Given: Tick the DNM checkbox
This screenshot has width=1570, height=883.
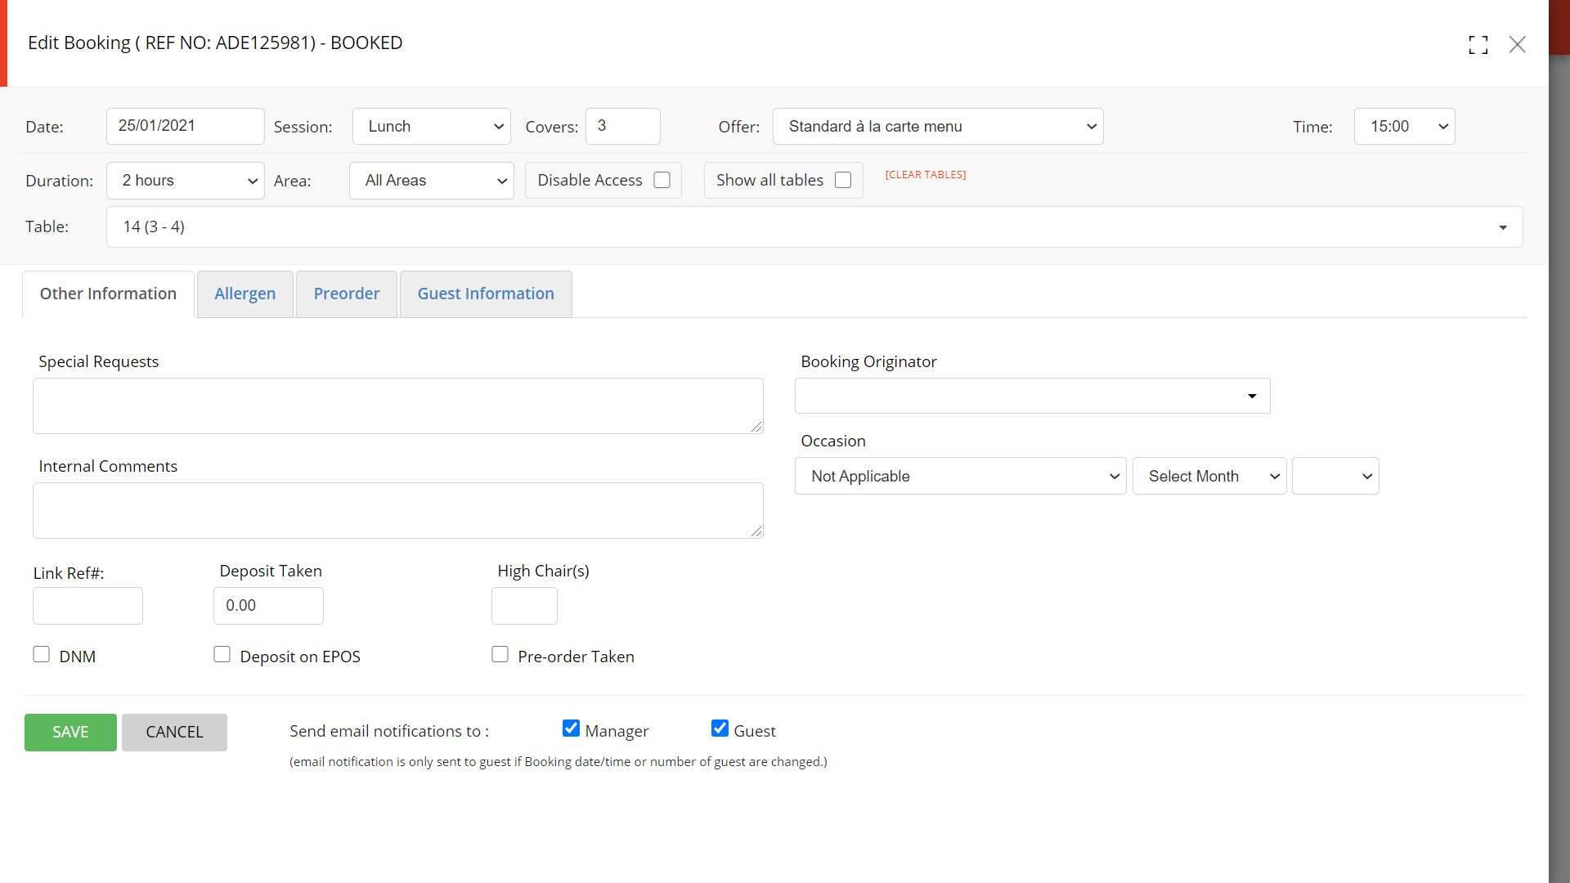Looking at the screenshot, I should point(42,654).
